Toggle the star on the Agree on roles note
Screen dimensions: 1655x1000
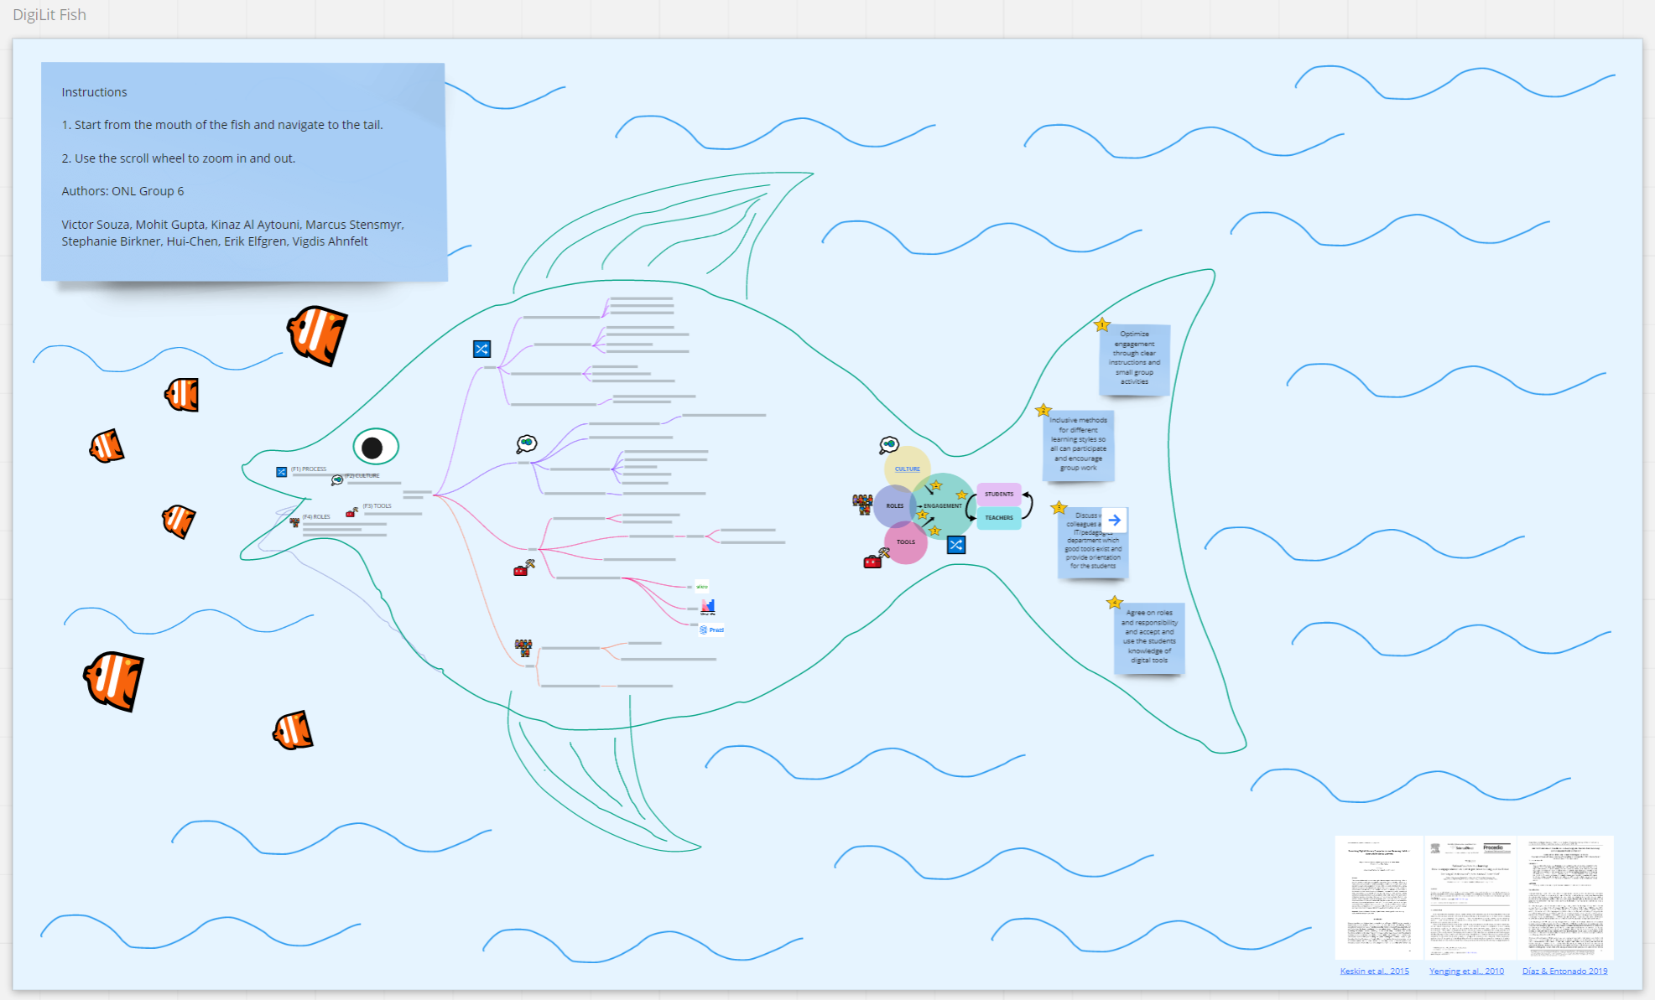click(x=1115, y=601)
